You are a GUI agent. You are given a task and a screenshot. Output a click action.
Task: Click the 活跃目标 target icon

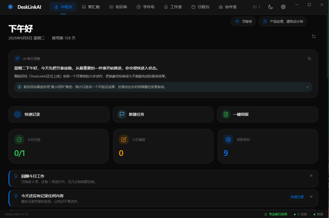click(x=228, y=140)
